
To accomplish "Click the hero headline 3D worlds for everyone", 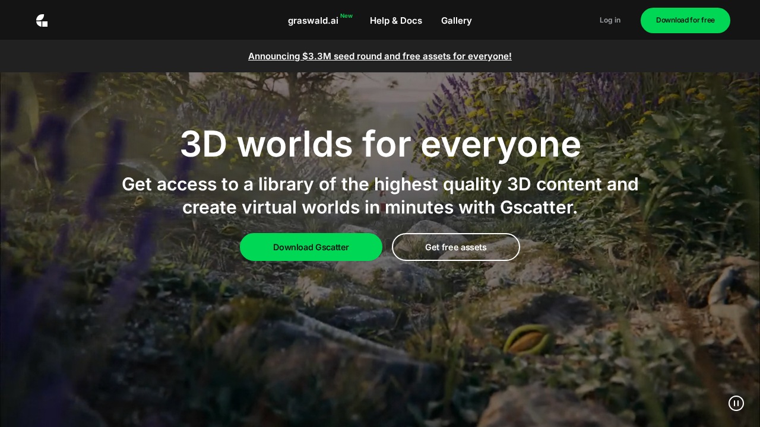I will coord(380,144).
